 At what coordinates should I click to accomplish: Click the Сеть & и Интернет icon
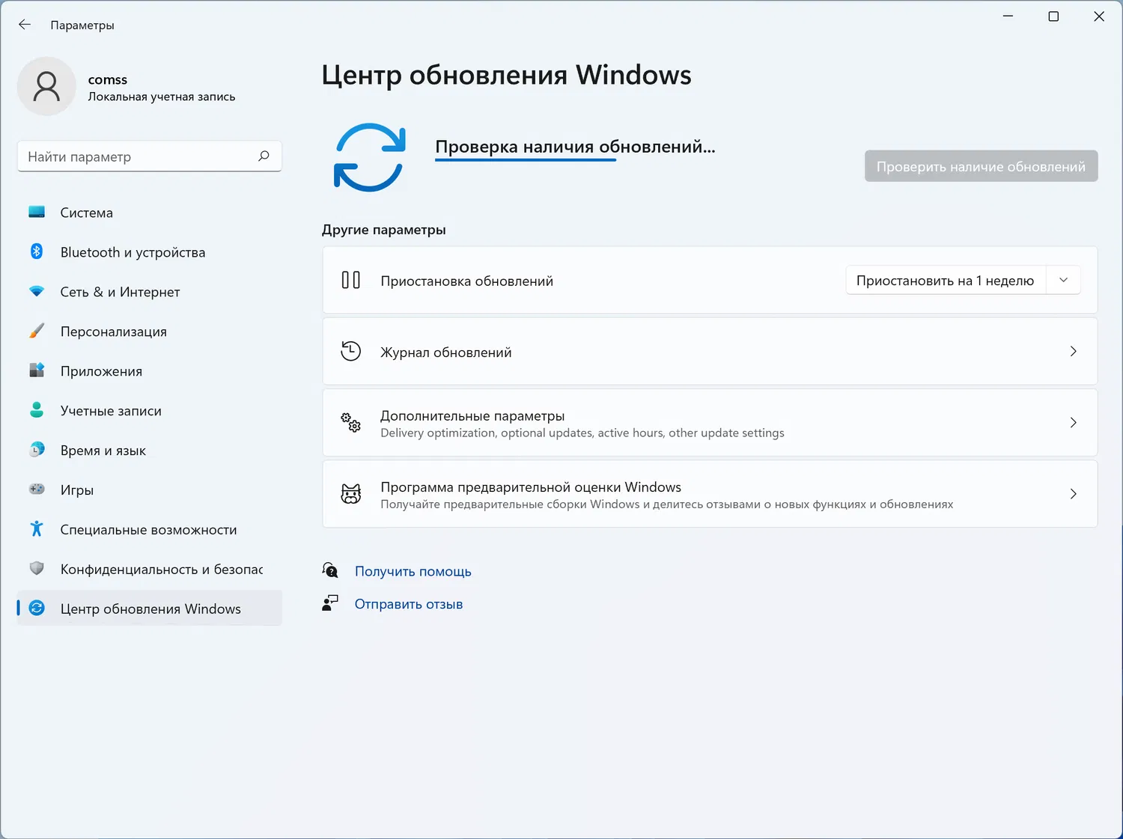click(x=37, y=292)
